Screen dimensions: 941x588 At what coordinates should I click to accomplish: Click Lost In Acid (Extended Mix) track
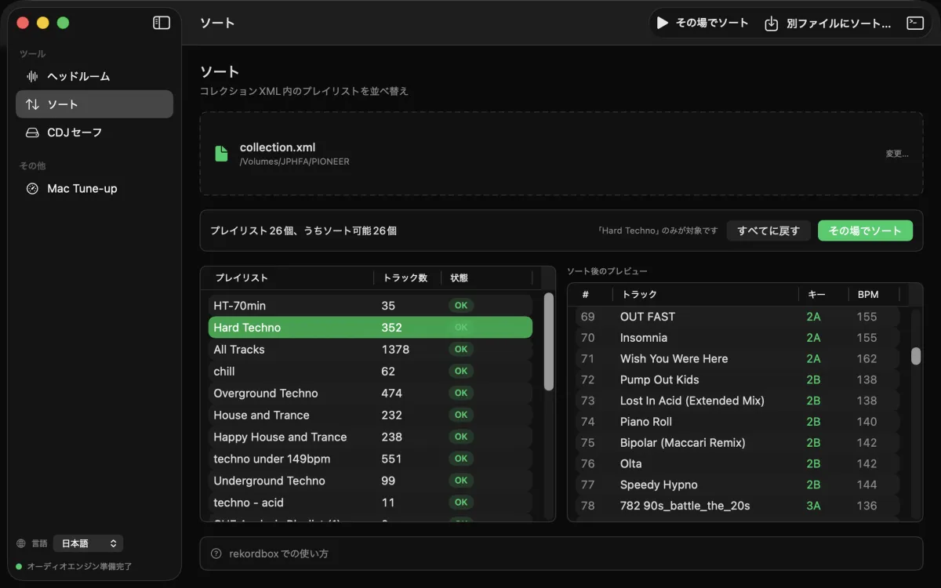(737, 401)
